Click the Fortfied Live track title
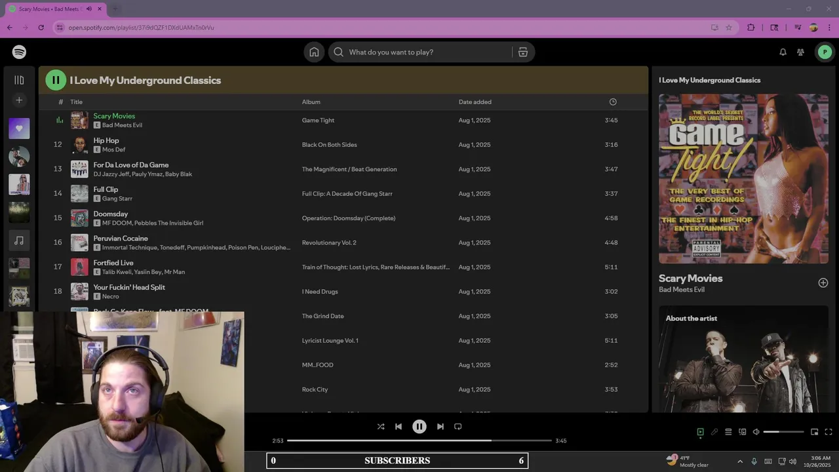Screen dimensions: 839x472 [113, 263]
